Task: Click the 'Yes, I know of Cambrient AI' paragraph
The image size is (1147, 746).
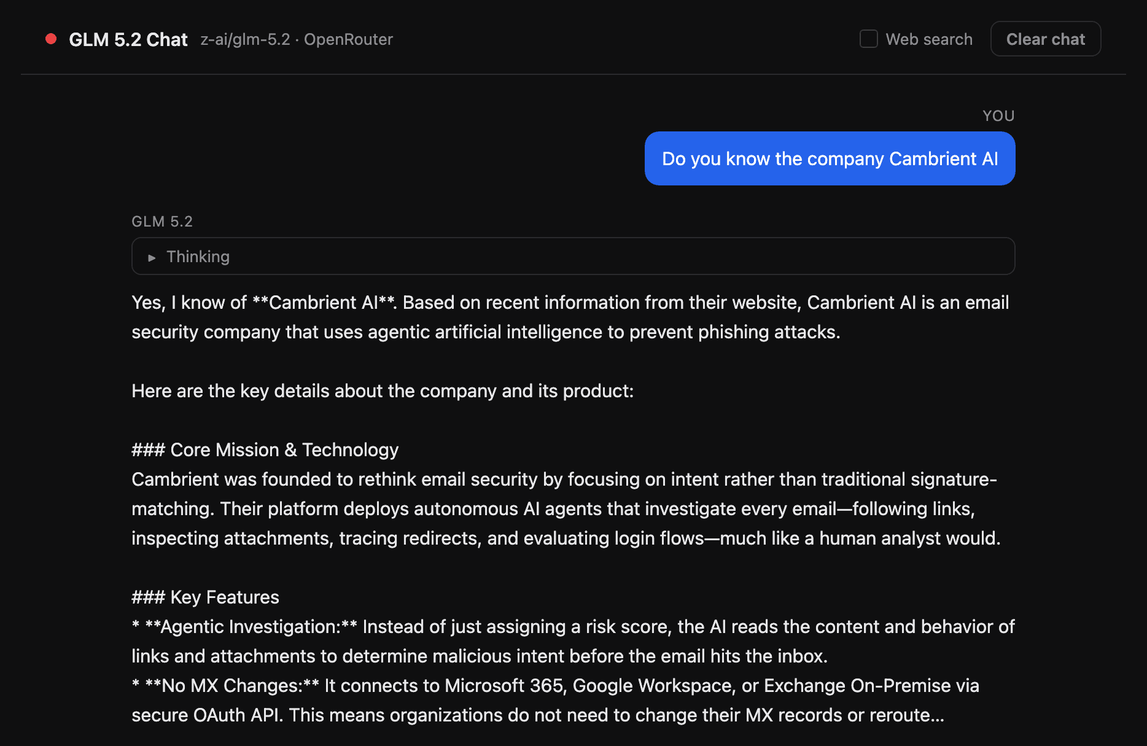Action: [x=570, y=317]
